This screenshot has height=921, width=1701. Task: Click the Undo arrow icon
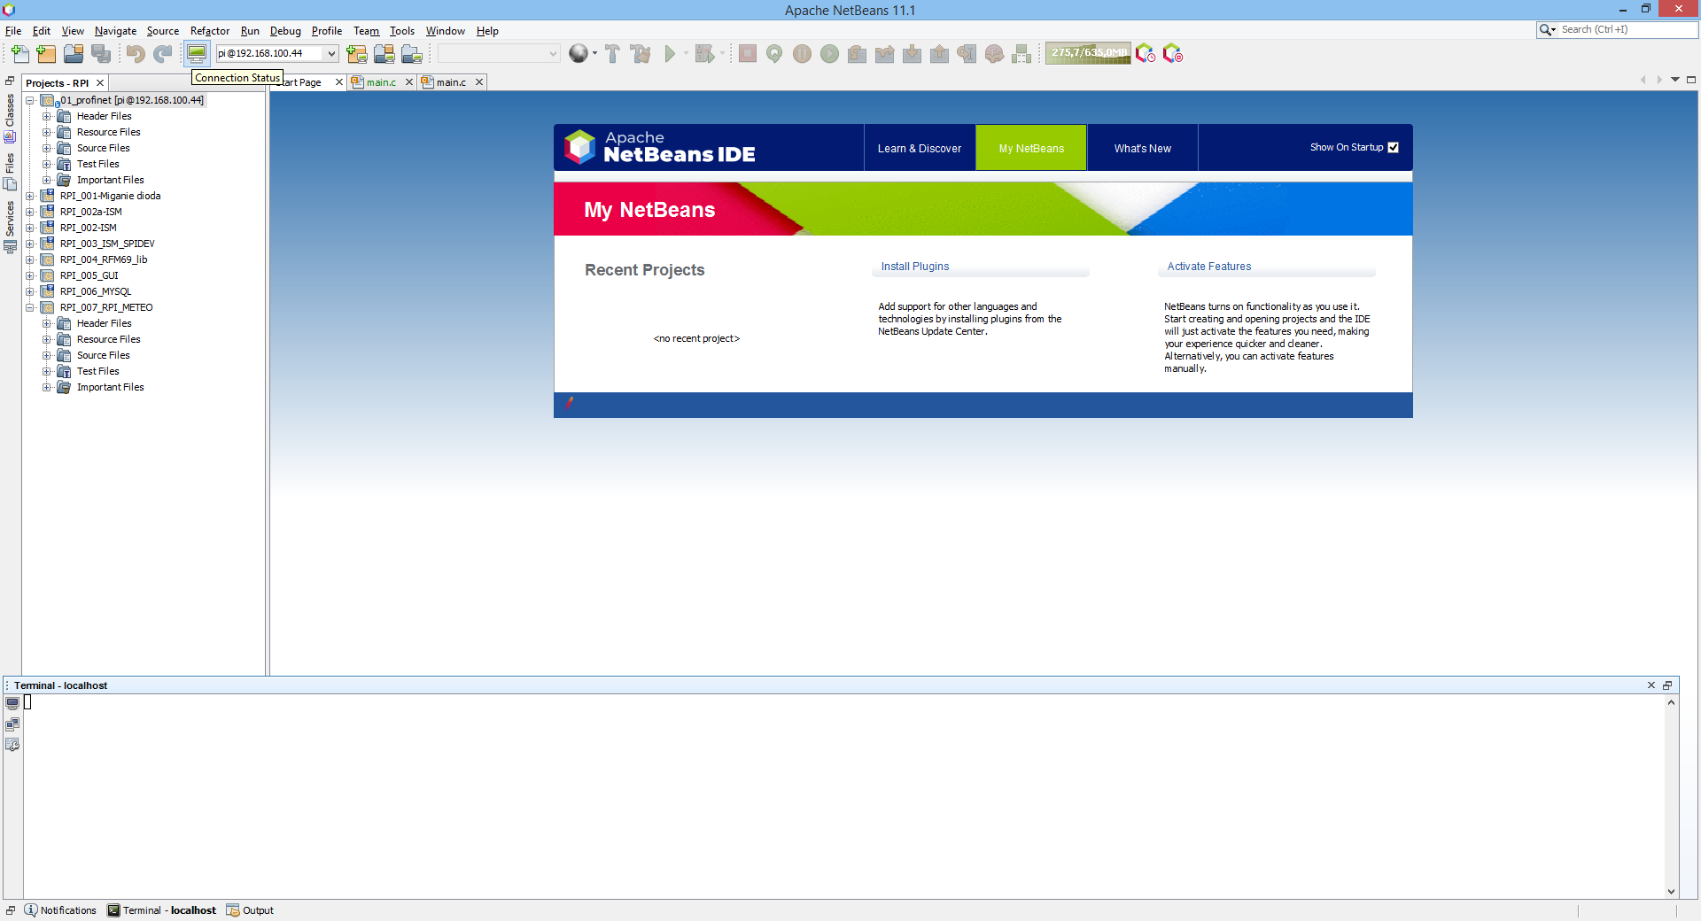[x=135, y=54]
